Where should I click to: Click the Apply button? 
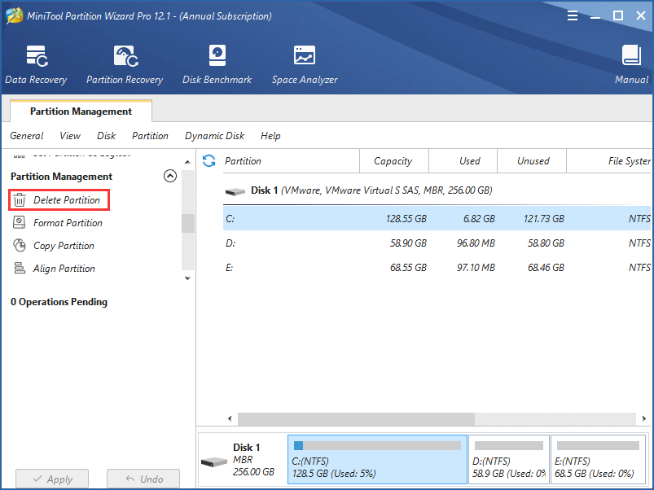(x=52, y=479)
